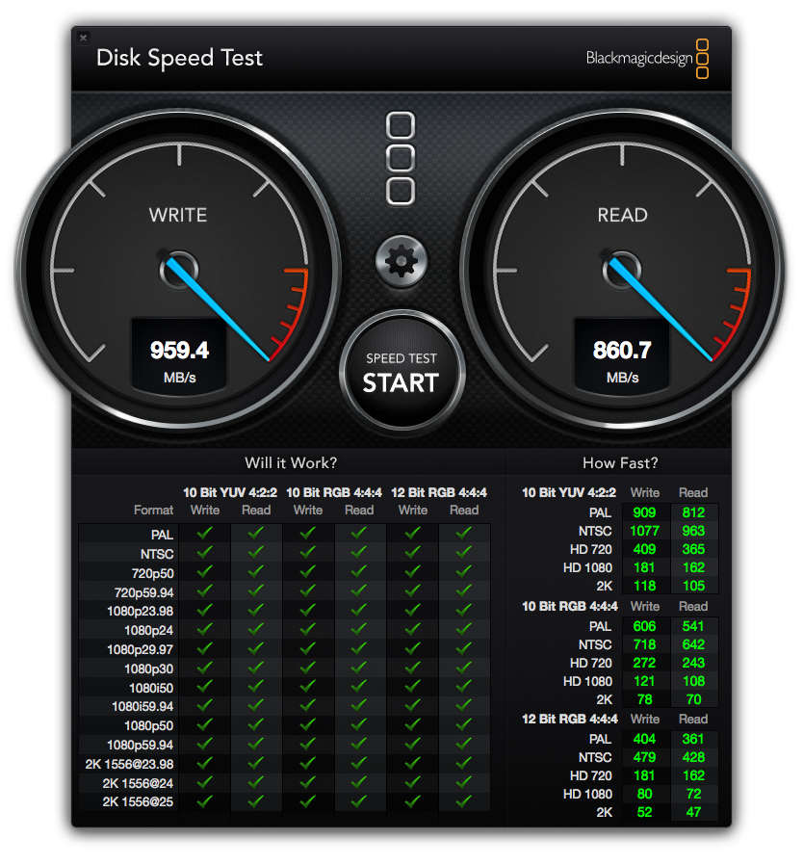Click the 1080p30 12 Bit RGB Read checkmark
The width and height of the screenshot is (803, 865).
point(464,668)
